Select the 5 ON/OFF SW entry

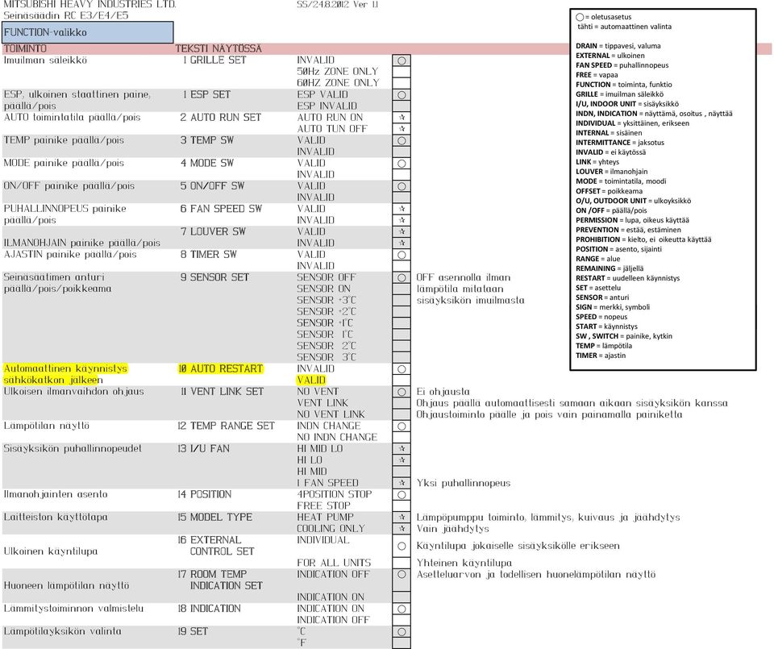pyautogui.click(x=212, y=186)
